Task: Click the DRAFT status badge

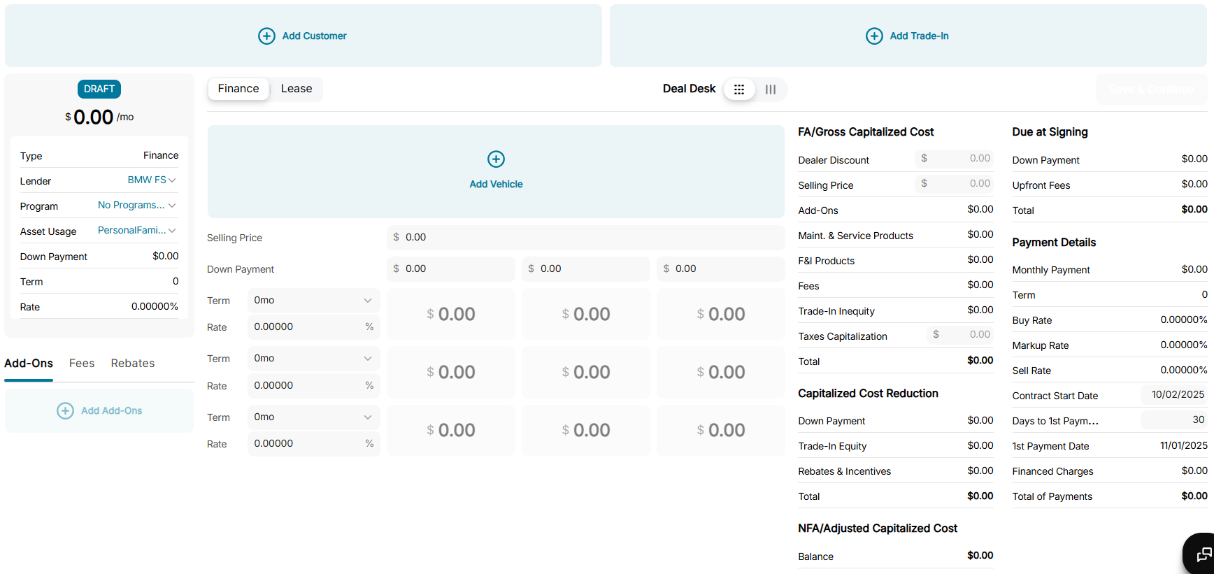Action: (x=99, y=89)
